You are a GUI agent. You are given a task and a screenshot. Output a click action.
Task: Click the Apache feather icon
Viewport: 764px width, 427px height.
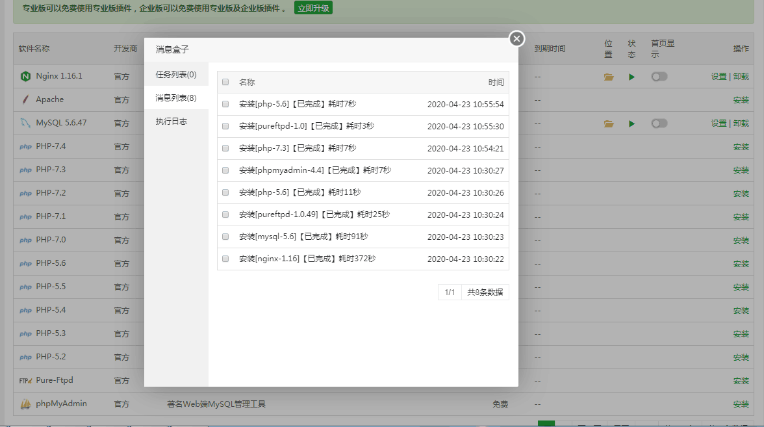[25, 99]
